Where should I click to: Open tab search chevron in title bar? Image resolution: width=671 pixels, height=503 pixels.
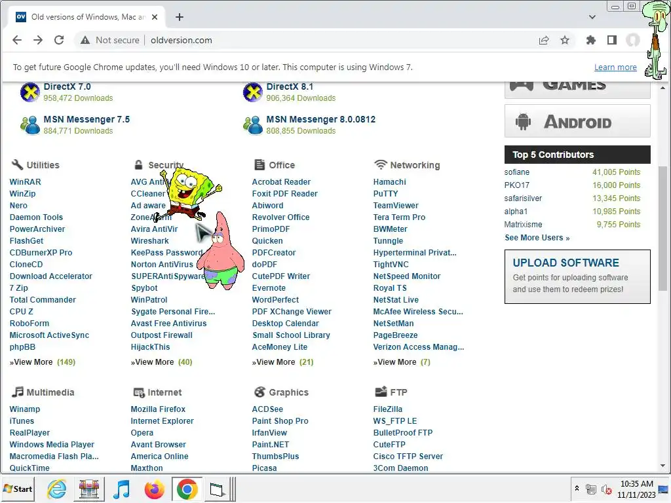pyautogui.click(x=592, y=17)
